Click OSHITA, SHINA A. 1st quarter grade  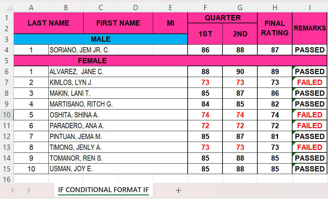[205, 115]
